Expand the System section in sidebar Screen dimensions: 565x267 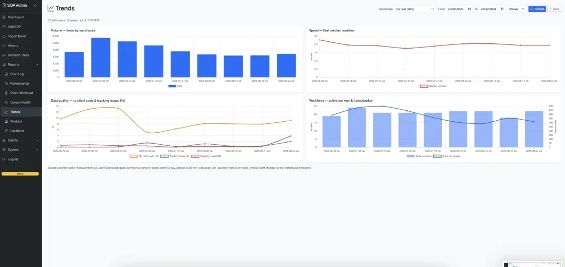21,149
